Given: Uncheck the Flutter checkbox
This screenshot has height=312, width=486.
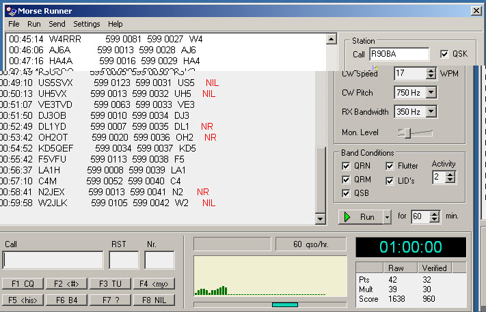Looking at the screenshot, I should click(390, 166).
